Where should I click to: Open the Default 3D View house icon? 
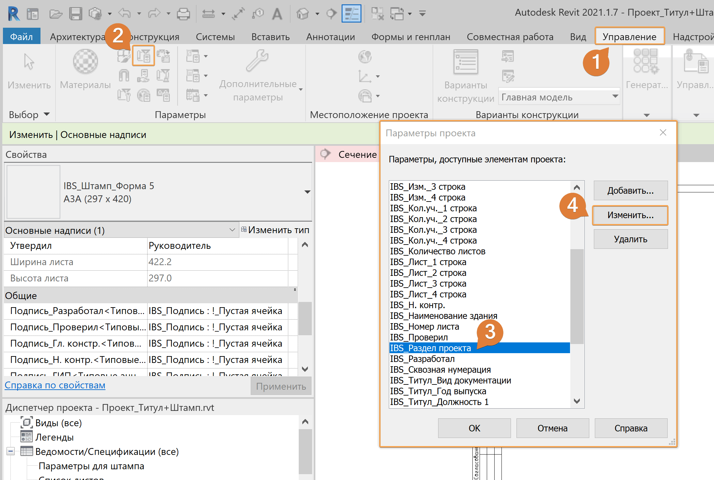[x=303, y=14]
